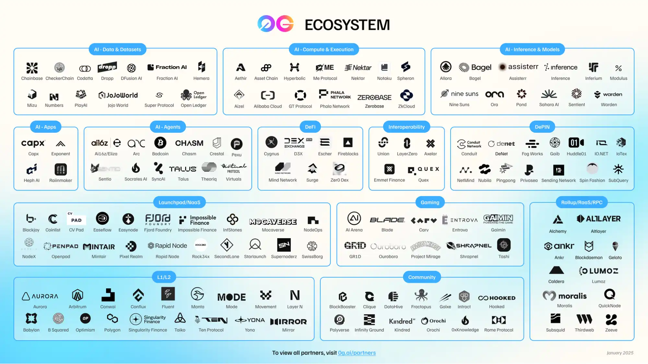Expand the Community section panel

point(421,277)
